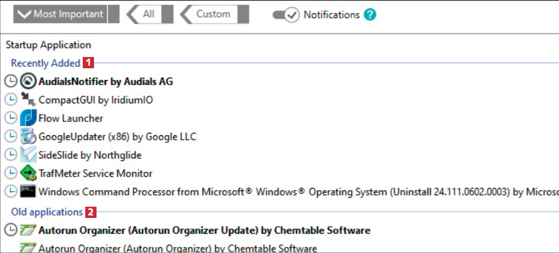Click the Autorun Organizer Update icon
559x253 pixels.
28,230
